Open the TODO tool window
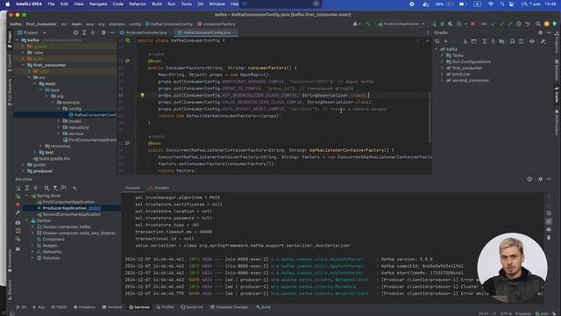561x316 pixels. [59, 307]
